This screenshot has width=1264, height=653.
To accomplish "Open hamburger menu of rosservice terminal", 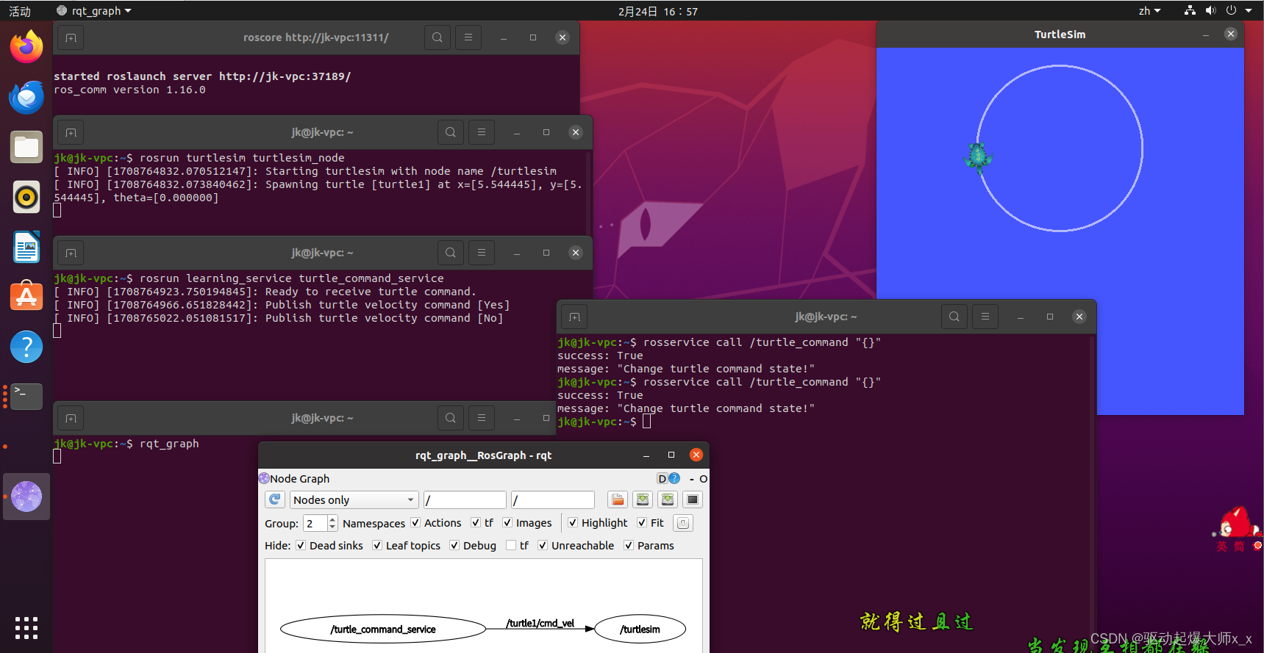I will [985, 317].
